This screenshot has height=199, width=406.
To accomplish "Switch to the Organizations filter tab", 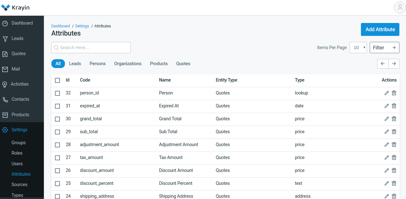I will click(x=127, y=64).
